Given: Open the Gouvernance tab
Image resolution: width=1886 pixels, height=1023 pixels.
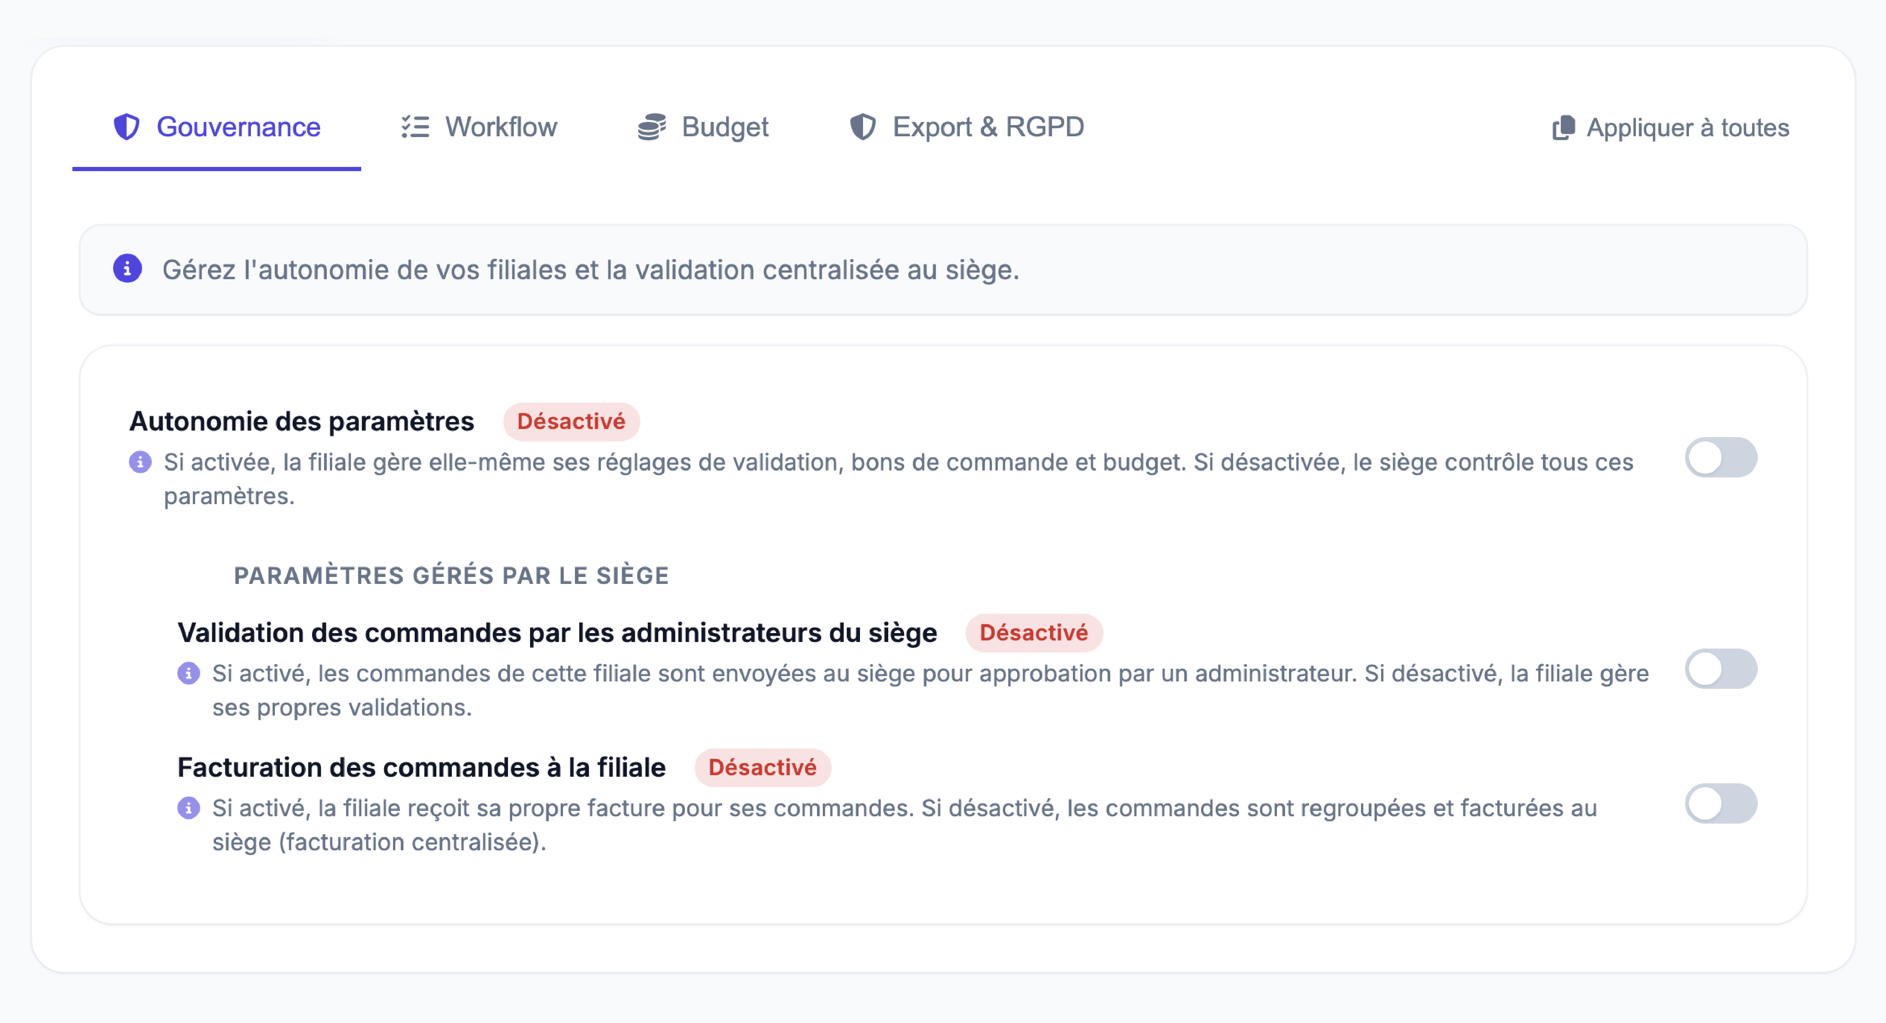Looking at the screenshot, I should pos(217,127).
